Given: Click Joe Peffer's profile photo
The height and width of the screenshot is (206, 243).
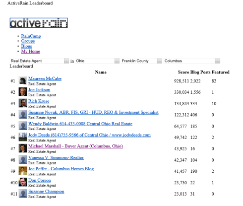Looking at the screenshot, I should pyautogui.click(x=23, y=171).
